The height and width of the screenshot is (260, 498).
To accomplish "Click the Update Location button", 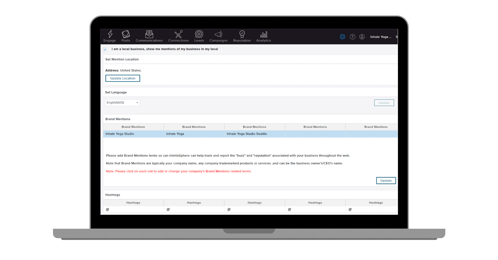I will click(x=123, y=78).
